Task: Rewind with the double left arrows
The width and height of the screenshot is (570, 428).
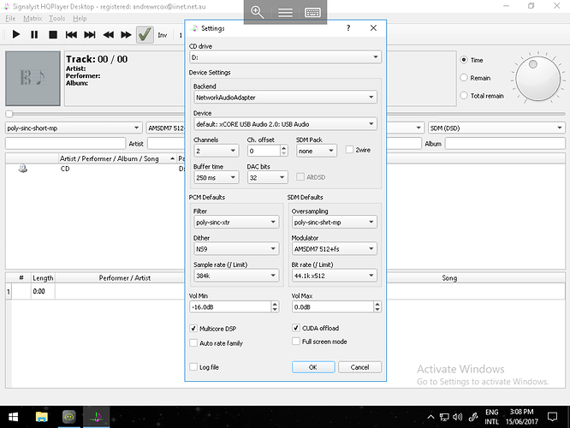Action: pyautogui.click(x=109, y=34)
